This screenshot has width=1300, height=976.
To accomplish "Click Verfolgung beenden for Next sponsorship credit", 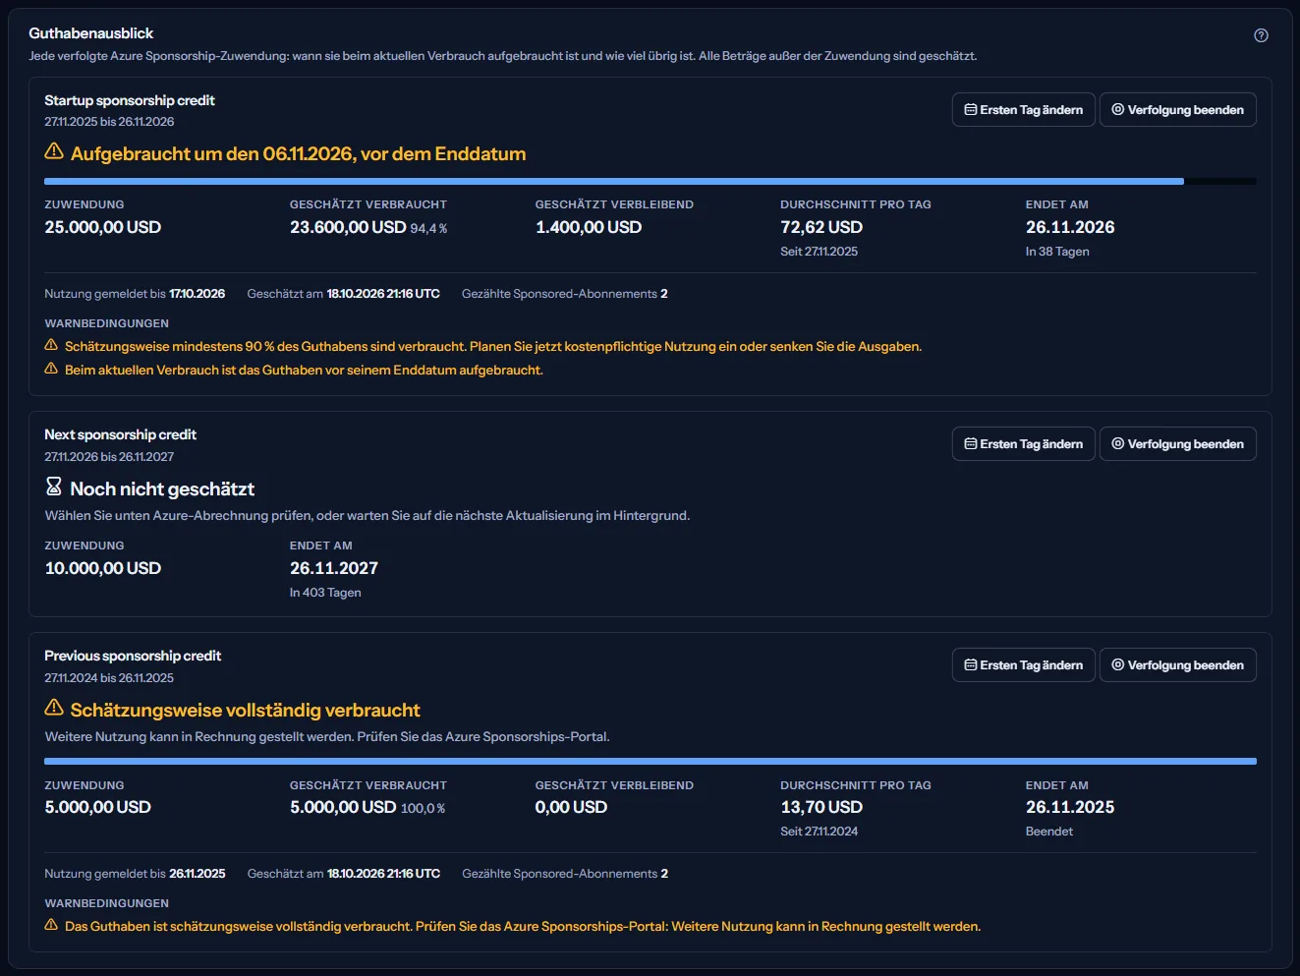I will point(1177,444).
